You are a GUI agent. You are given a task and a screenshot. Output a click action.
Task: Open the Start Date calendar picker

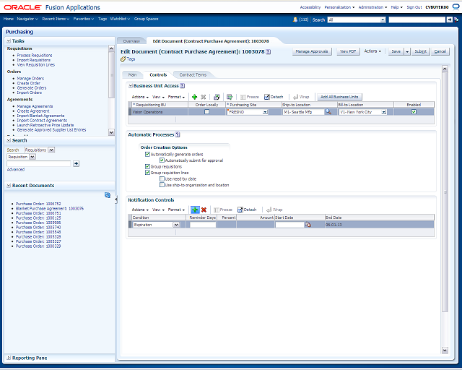click(308, 225)
